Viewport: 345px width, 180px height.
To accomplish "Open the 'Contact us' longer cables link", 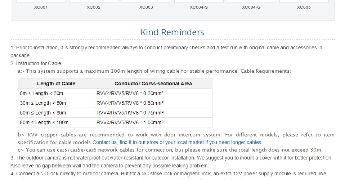I will pos(177,142).
